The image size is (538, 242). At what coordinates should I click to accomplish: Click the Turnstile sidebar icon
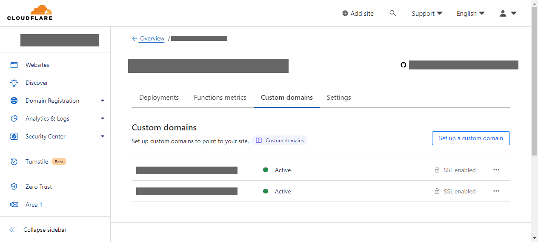(14, 161)
